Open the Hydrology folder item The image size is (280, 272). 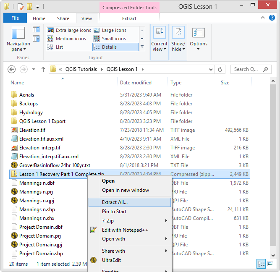tap(31, 112)
